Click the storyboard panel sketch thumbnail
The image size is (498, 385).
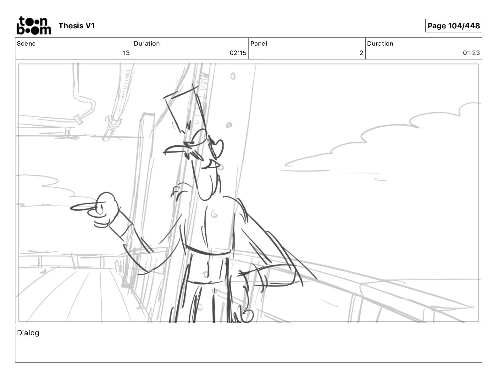click(x=249, y=193)
